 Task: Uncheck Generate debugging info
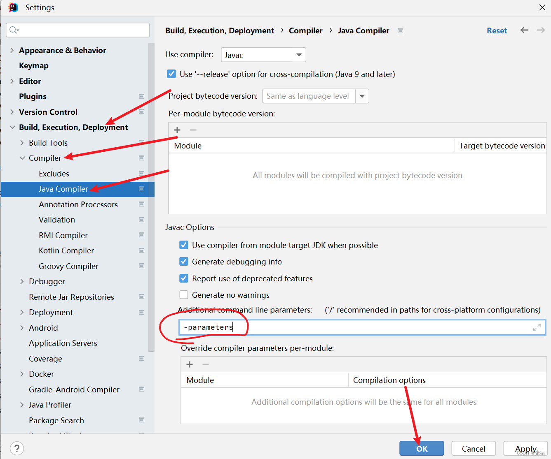tap(184, 262)
